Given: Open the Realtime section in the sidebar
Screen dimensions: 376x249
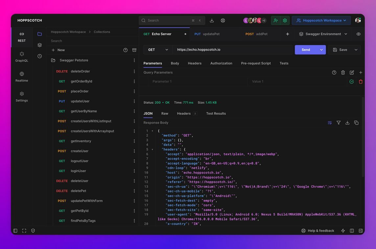Looking at the screenshot, I should 21,77.
